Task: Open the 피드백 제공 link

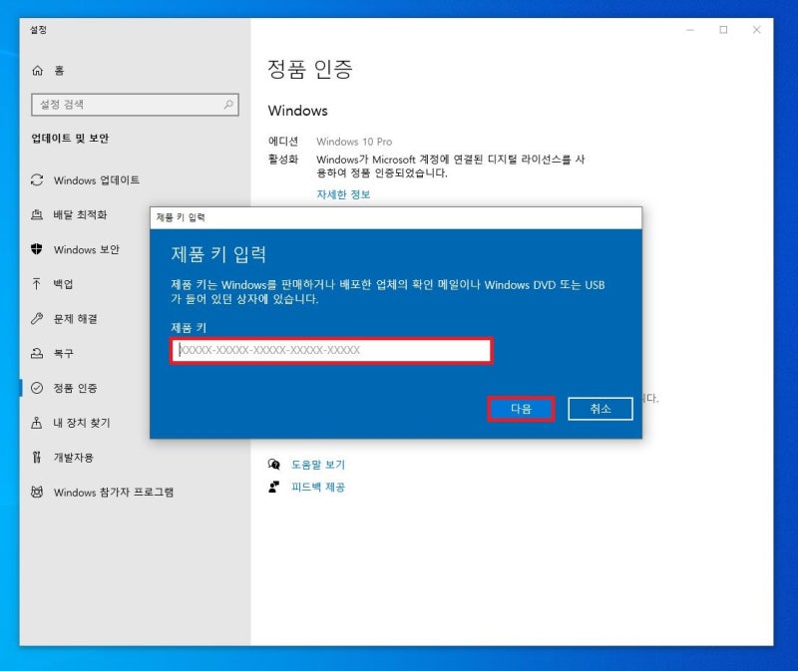Action: pos(318,487)
